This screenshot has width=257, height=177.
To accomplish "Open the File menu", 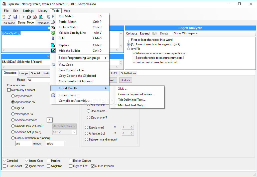I will click(x=6, y=11).
